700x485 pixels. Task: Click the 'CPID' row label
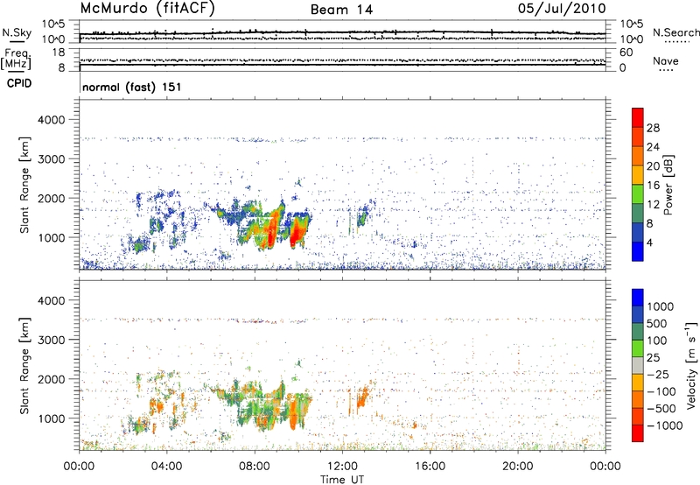(x=19, y=83)
